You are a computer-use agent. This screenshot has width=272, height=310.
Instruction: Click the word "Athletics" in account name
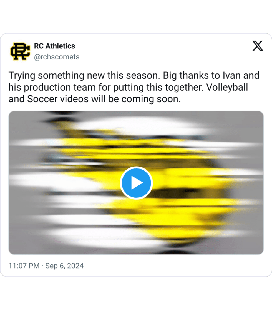60,46
